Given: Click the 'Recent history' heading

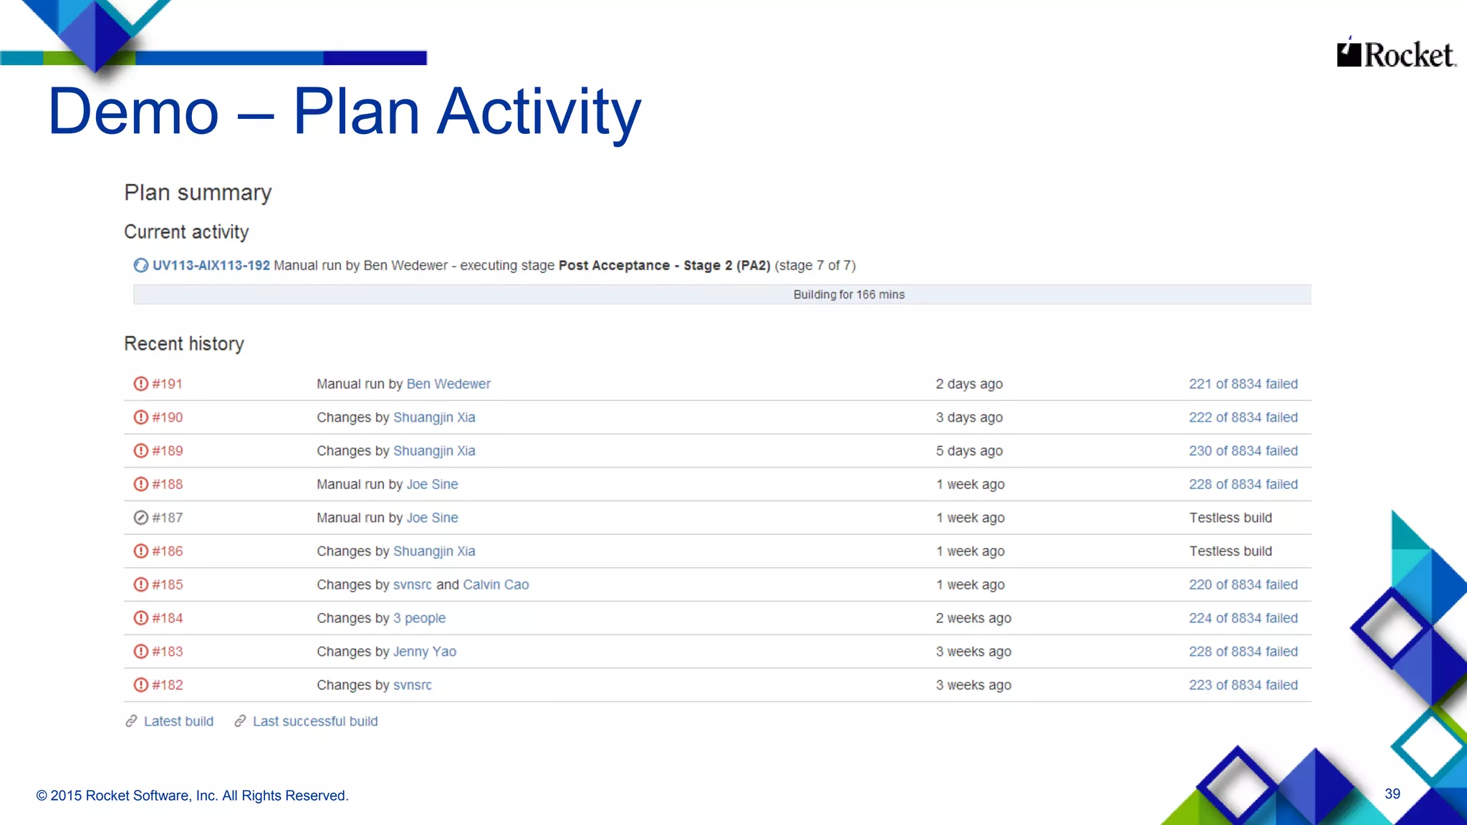Looking at the screenshot, I should pyautogui.click(x=184, y=344).
